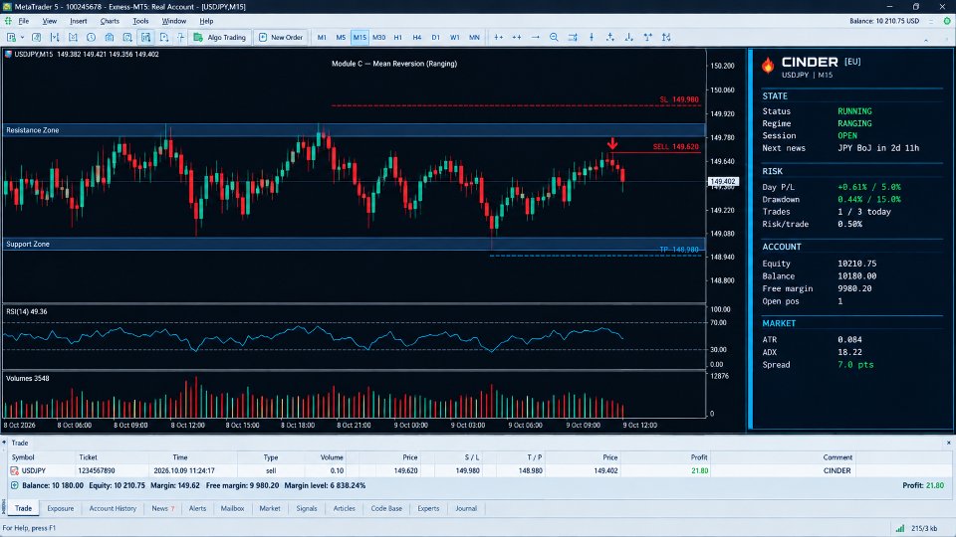Select the M5 timeframe

(x=341, y=37)
